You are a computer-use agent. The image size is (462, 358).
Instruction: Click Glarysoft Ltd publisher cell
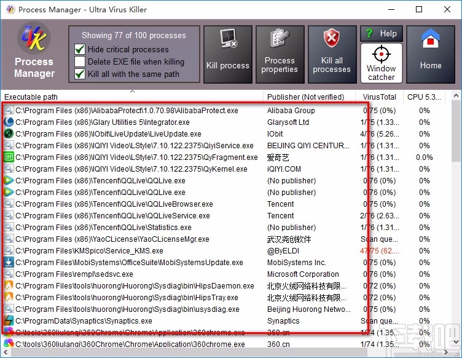click(288, 122)
